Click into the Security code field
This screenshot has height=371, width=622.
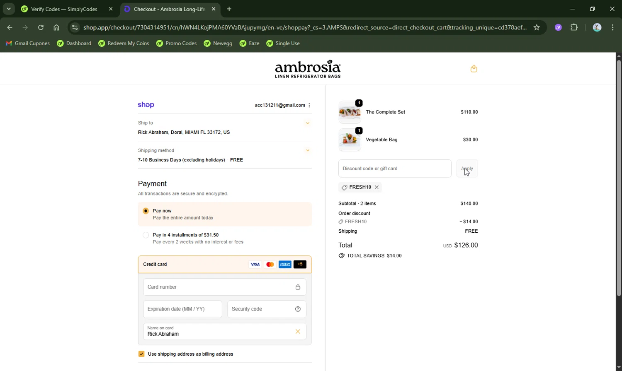pyautogui.click(x=267, y=309)
